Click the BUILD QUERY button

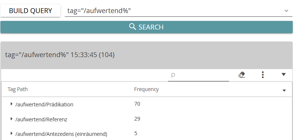[x=30, y=10]
